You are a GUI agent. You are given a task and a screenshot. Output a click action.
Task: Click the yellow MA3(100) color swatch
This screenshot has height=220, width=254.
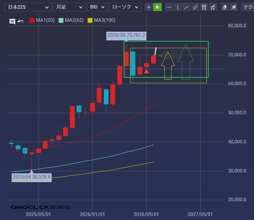tap(90, 20)
